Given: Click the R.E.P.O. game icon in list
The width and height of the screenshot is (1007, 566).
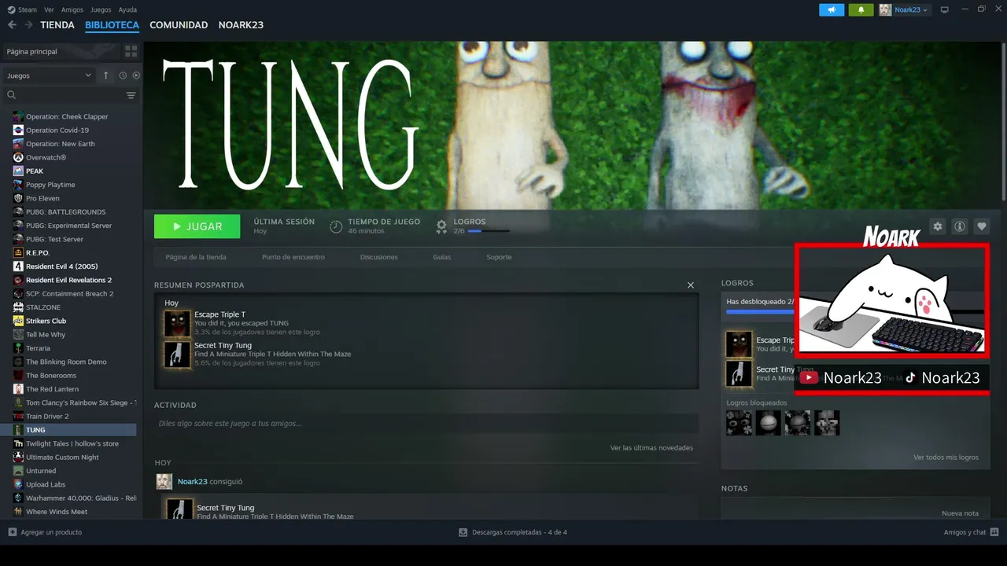Looking at the screenshot, I should [x=18, y=252].
